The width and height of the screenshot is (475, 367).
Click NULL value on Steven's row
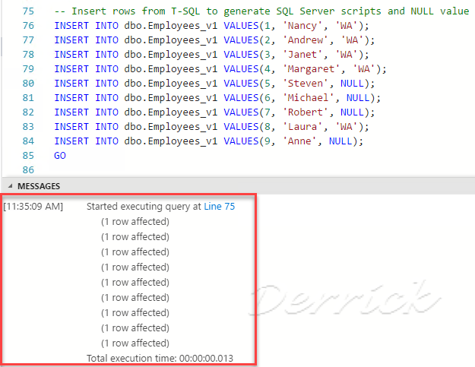pyautogui.click(x=352, y=84)
